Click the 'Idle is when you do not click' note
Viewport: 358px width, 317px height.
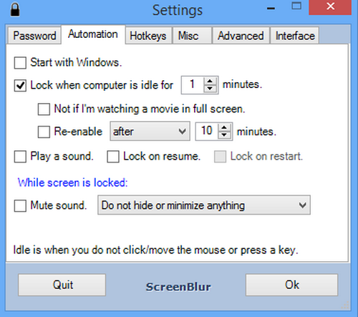155,250
